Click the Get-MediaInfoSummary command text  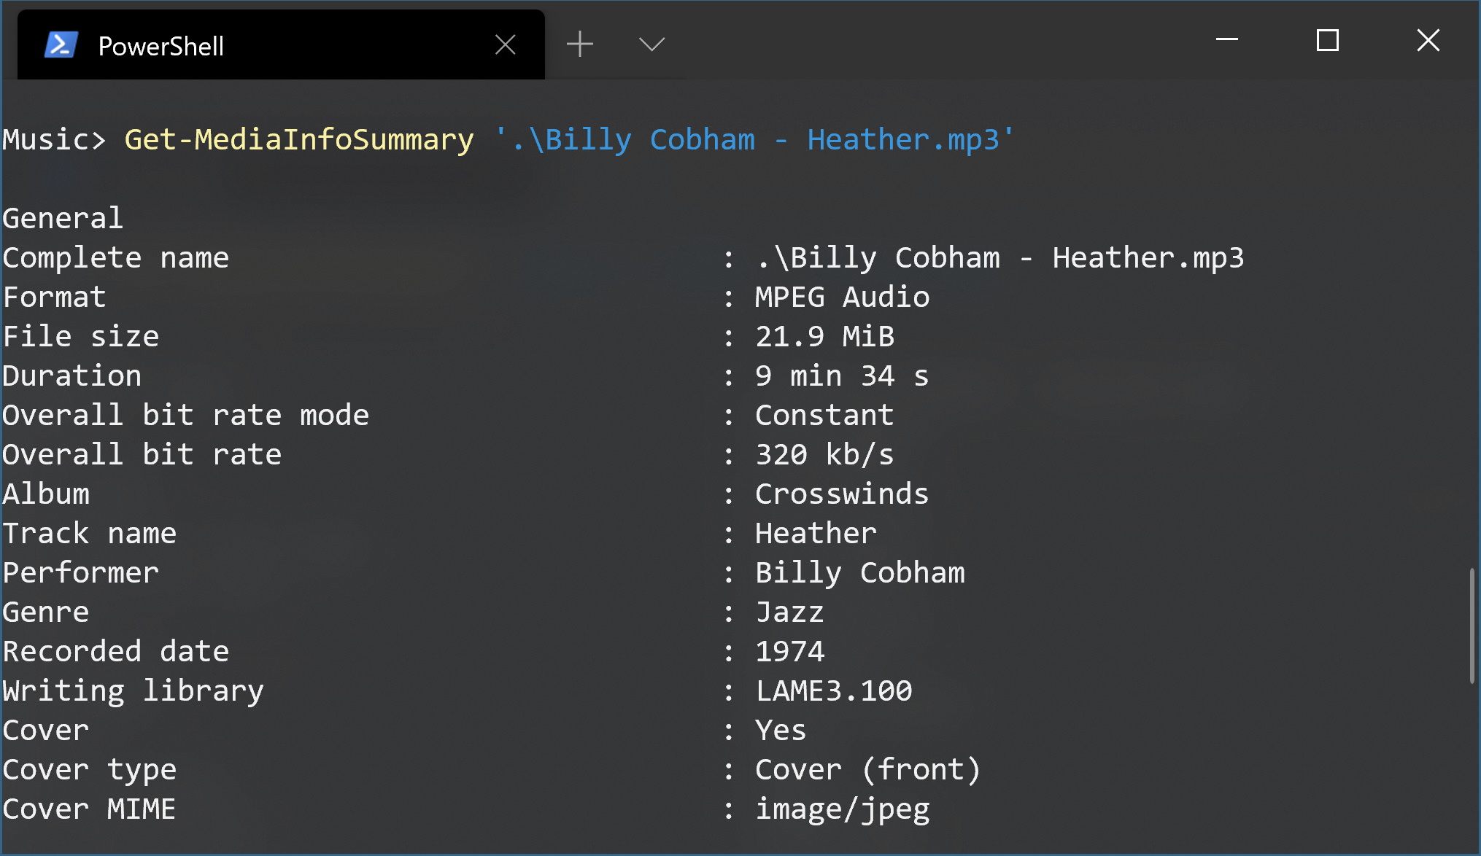pyautogui.click(x=299, y=139)
